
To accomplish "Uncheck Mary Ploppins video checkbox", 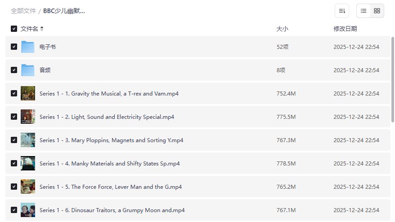I will tap(14, 140).
